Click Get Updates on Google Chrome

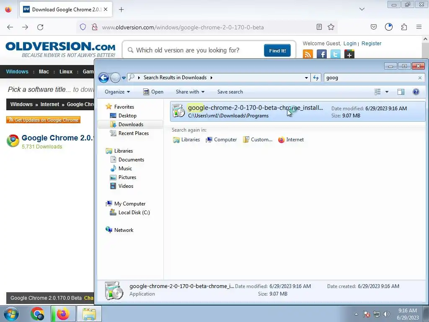tap(43, 119)
